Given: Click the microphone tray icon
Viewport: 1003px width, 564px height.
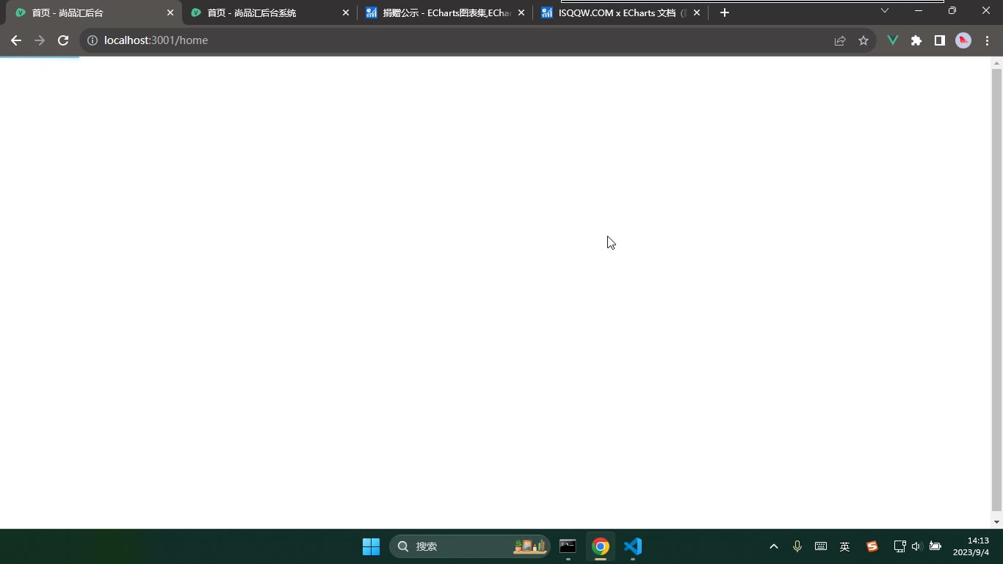Looking at the screenshot, I should 797,546.
